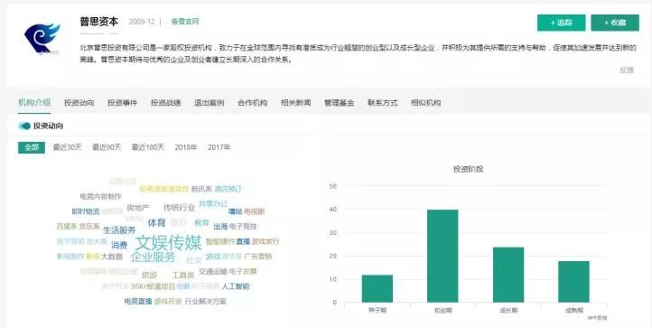
Task: Select the 即时物流 word cloud tag
Action: [86, 211]
